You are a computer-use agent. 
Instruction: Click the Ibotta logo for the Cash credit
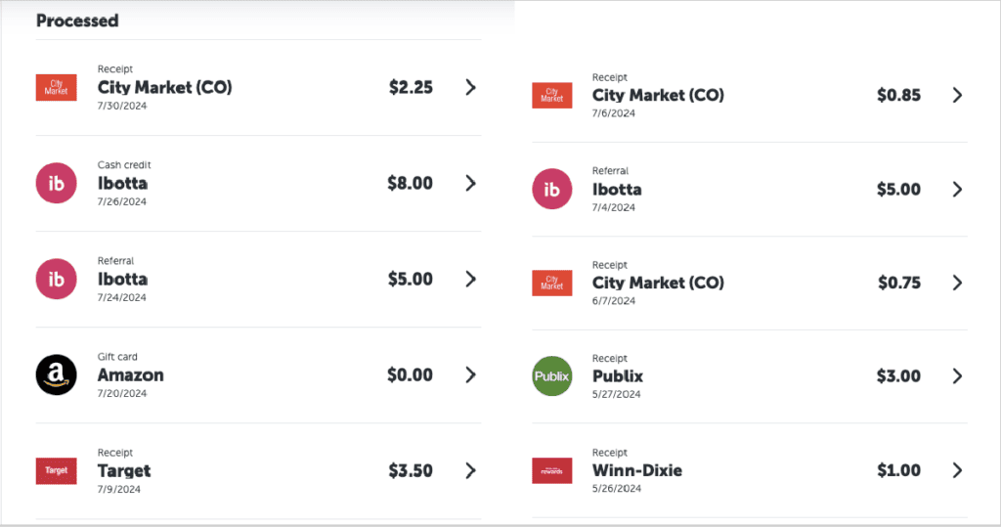click(56, 183)
